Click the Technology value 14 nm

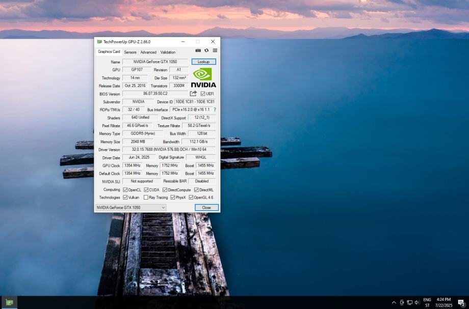point(135,77)
